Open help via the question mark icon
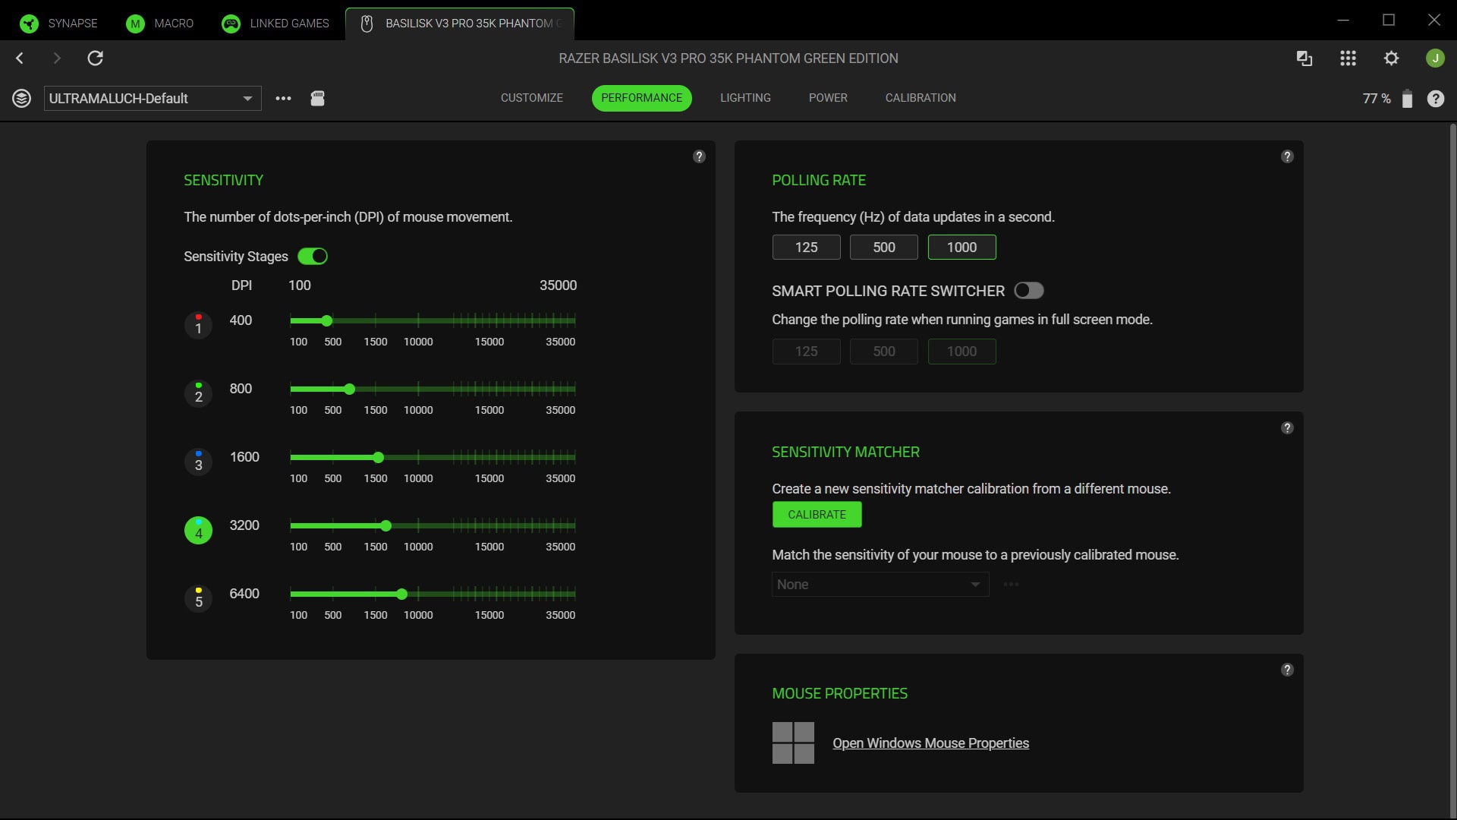This screenshot has height=820, width=1457. coord(1436,98)
